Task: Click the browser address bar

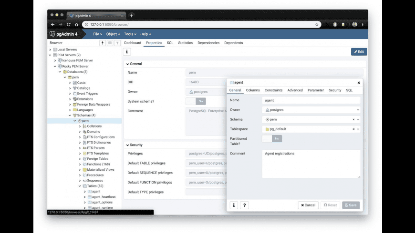Action: click(x=201, y=25)
